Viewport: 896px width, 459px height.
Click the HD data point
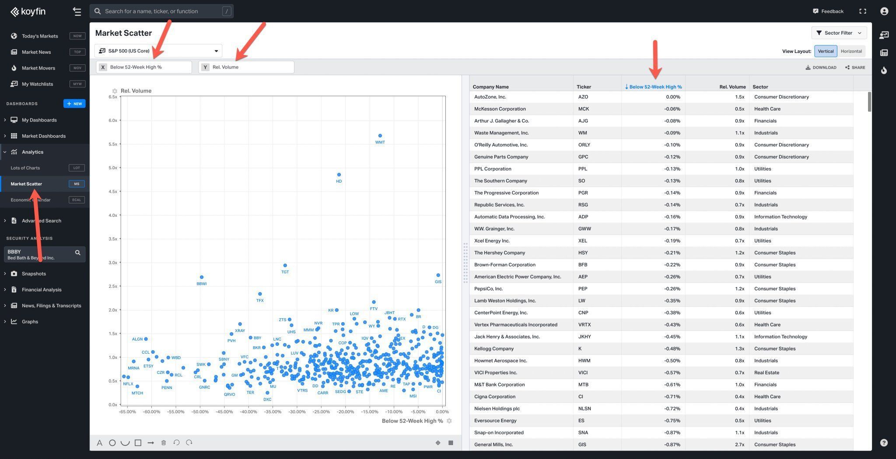click(339, 175)
